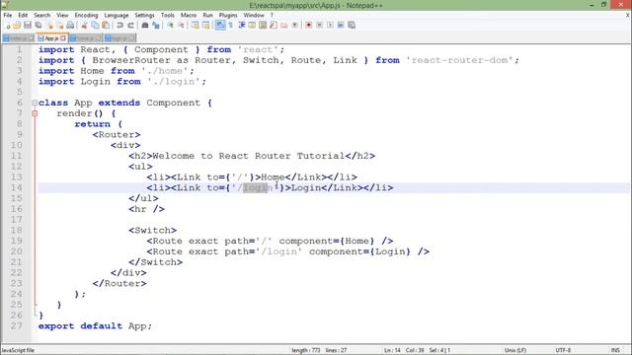Click line number 27 in the margin
This screenshot has width=632, height=355.
17,325
